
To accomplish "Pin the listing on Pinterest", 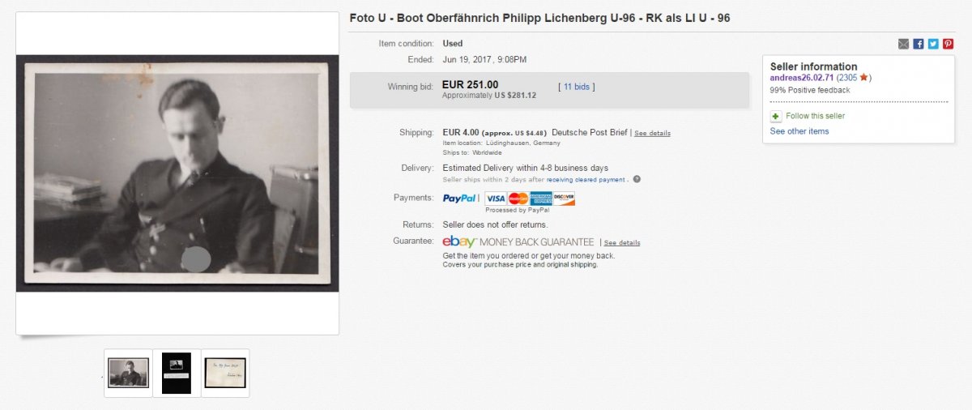I will coord(948,44).
